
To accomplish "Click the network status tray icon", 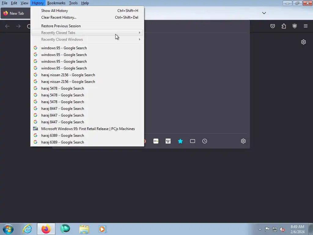I will (x=275, y=229).
